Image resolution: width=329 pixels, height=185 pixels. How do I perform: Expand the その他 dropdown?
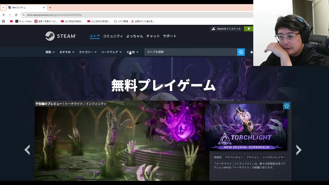pos(132,52)
